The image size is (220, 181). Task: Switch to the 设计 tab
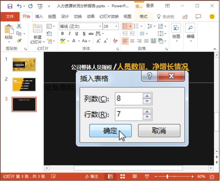coord(65,17)
